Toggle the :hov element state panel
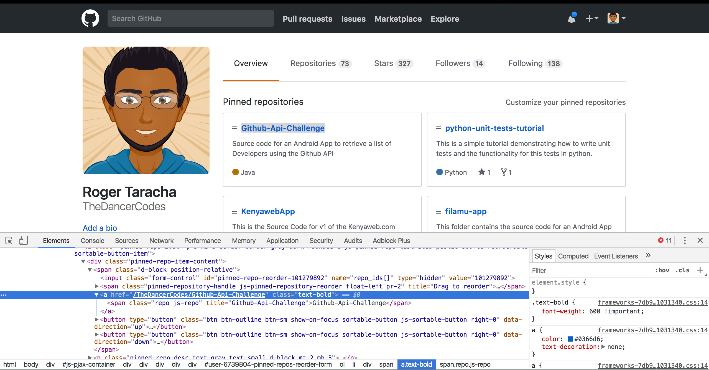Viewport: 709px width, 370px height. click(662, 270)
